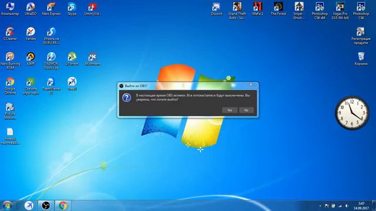Screen dimensions: 376x211
Task: Open the Action Center flag icon
Action: coord(327,206)
